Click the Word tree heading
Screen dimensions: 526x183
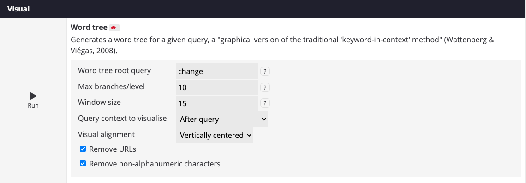click(89, 28)
